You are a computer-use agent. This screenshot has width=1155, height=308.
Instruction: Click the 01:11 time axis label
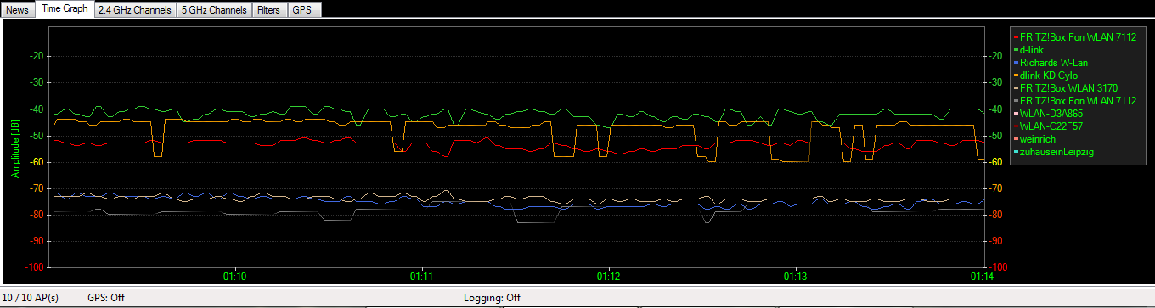tap(421, 277)
